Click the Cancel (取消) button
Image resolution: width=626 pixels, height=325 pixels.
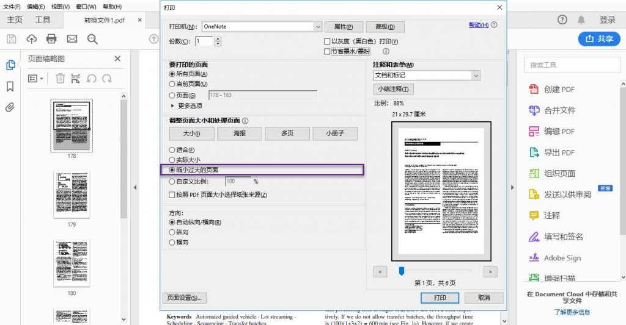point(484,298)
